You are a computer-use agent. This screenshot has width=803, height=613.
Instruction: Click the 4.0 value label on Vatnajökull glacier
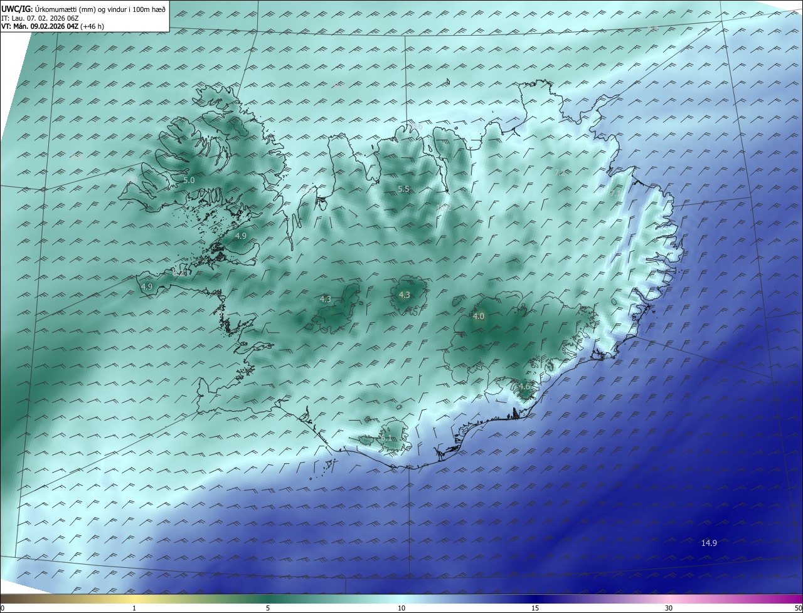[x=479, y=317]
